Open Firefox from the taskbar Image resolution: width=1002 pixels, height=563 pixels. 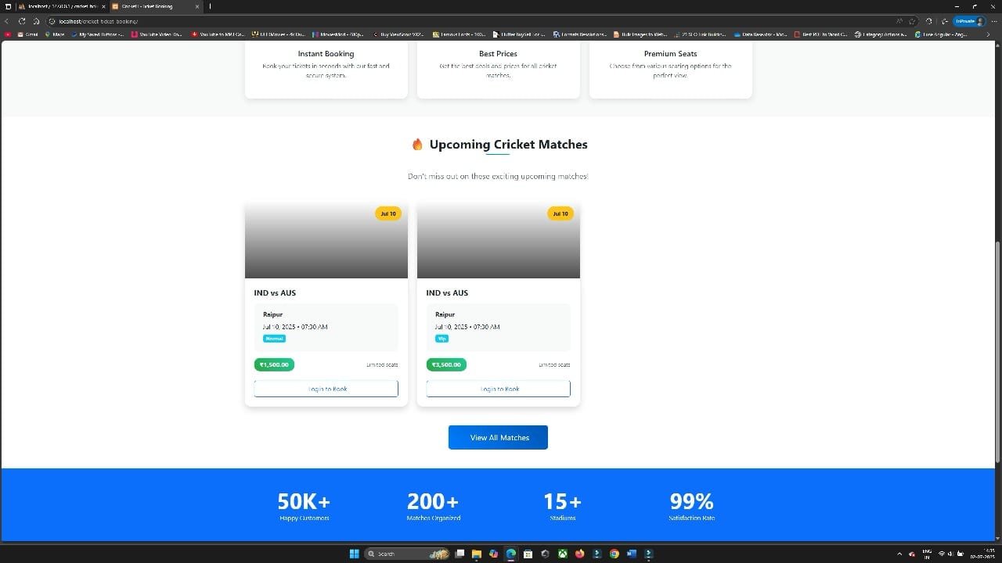click(580, 554)
